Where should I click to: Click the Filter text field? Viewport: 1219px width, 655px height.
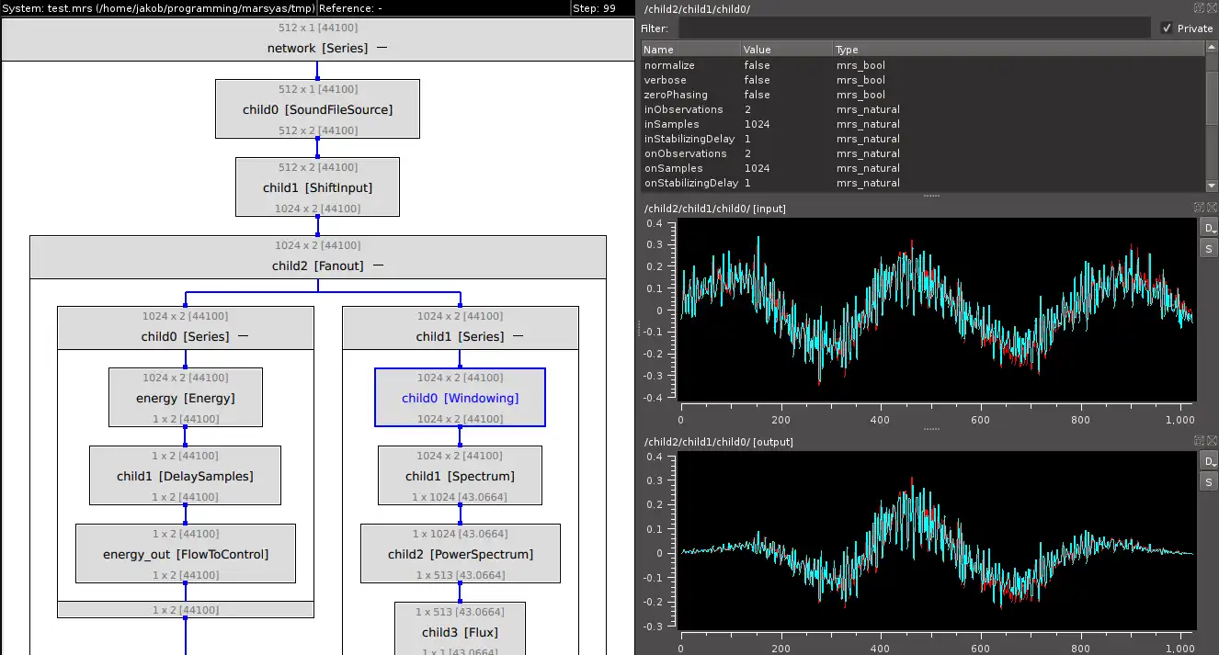point(914,28)
